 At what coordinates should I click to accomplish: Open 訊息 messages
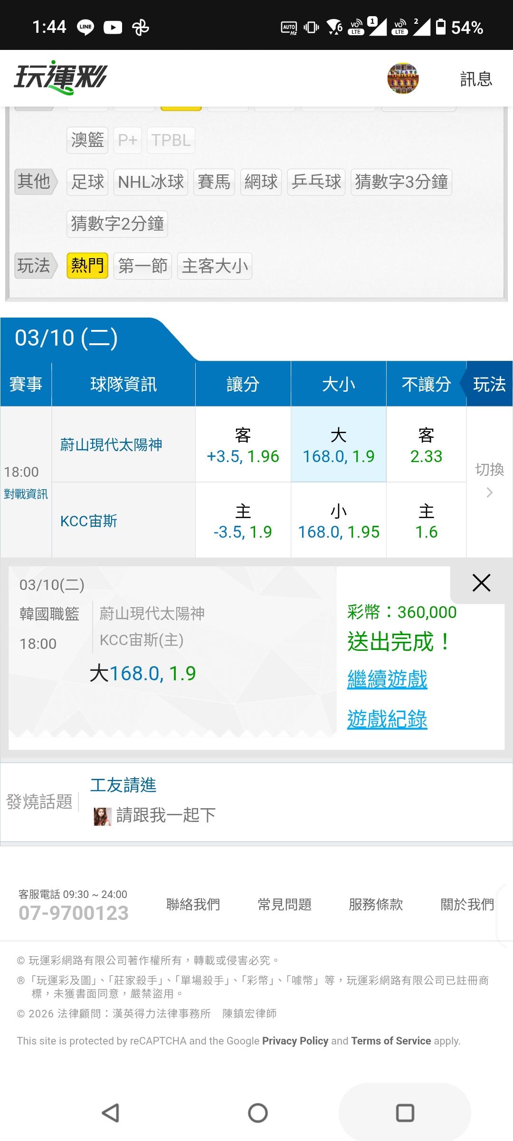coord(476,79)
